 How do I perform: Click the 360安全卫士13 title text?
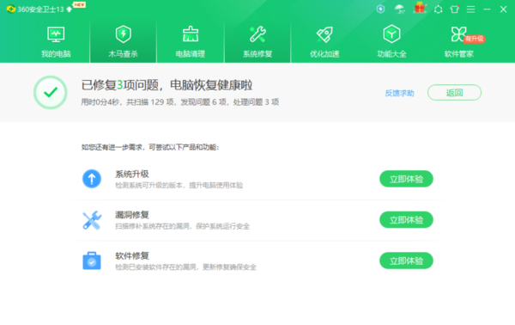[x=40, y=9]
